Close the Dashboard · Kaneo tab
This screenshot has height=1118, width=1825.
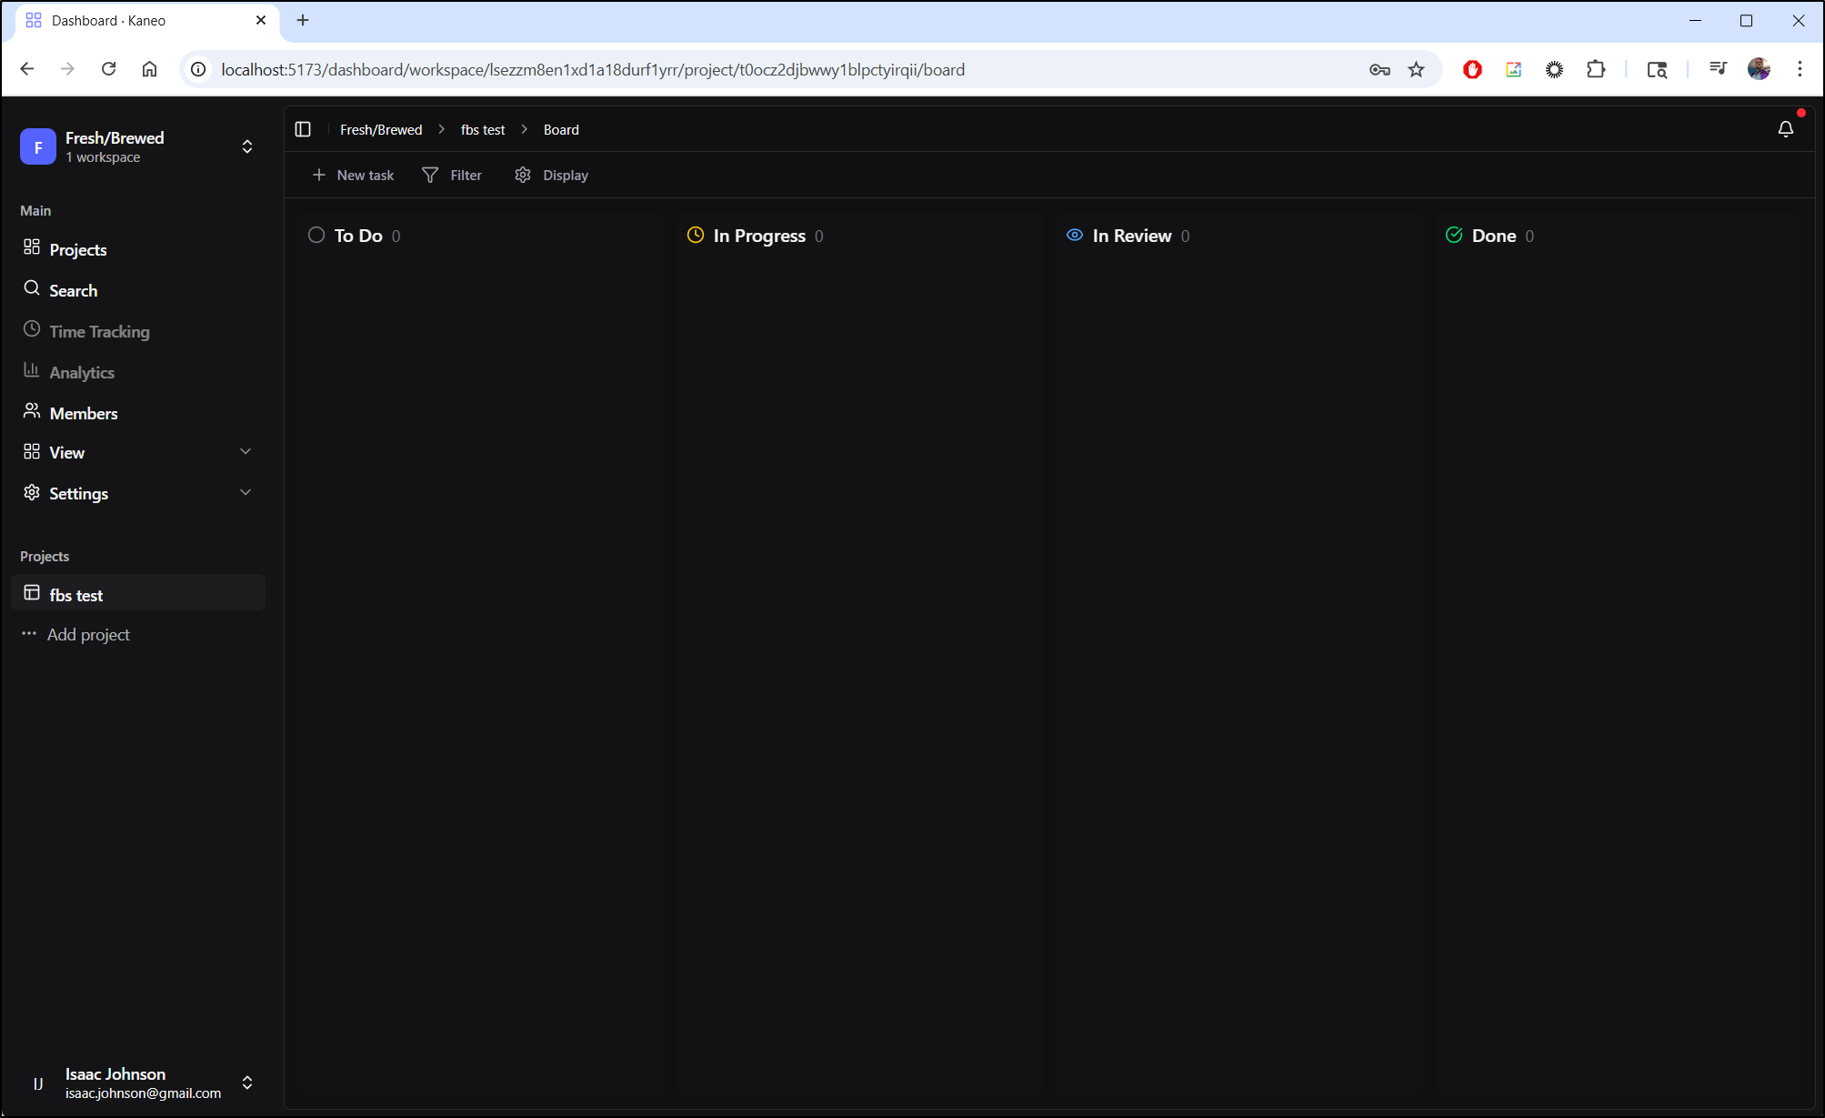[x=261, y=20]
